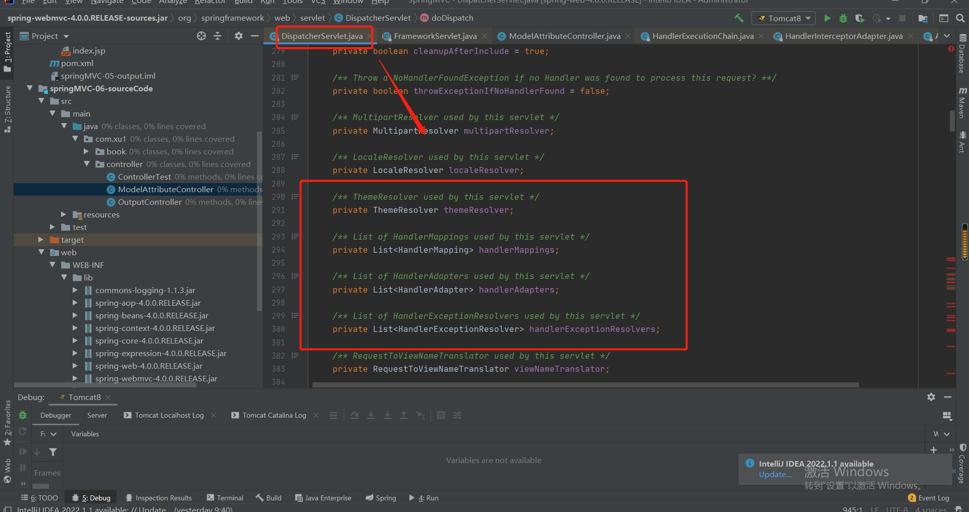Hide the Project panel with minus icon

(x=255, y=36)
